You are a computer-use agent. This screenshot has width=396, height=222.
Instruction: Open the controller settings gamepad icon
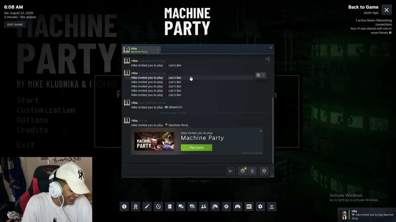pos(238,207)
